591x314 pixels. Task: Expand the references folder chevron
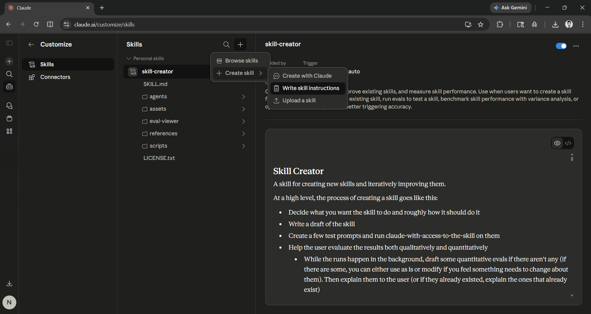(243, 134)
